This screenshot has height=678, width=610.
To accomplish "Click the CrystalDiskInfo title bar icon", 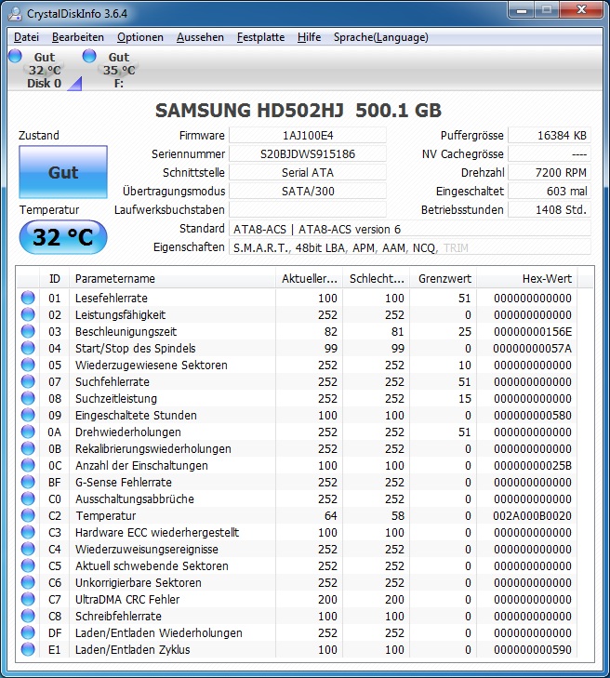I will [x=15, y=13].
